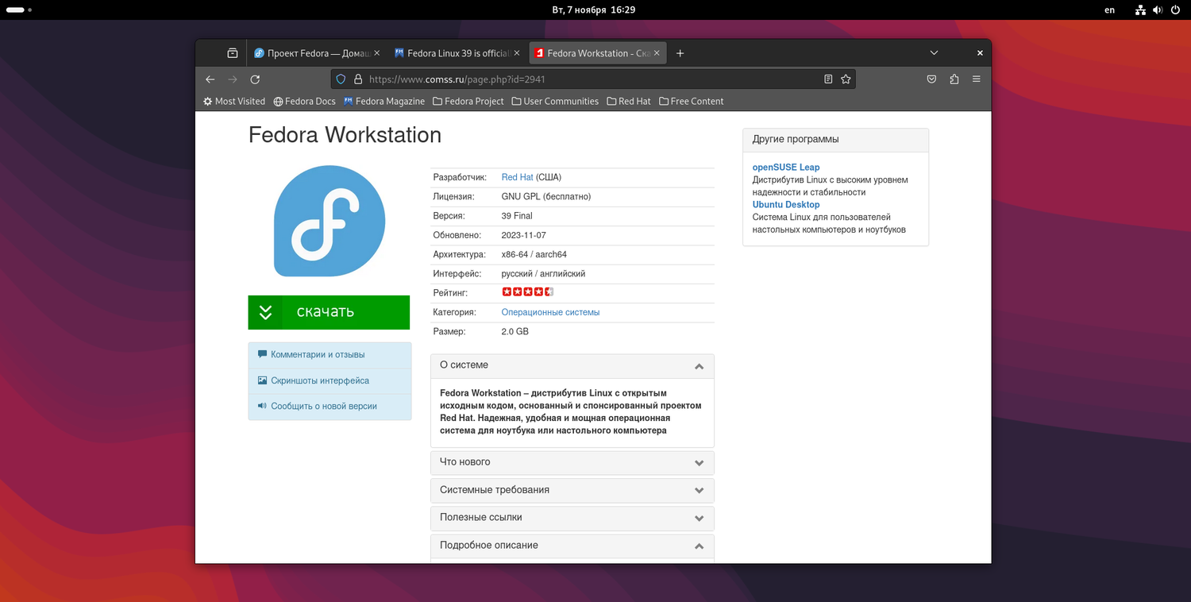
Task: Close the 'Fedora Linux 39 is official' tab
Action: tap(516, 53)
